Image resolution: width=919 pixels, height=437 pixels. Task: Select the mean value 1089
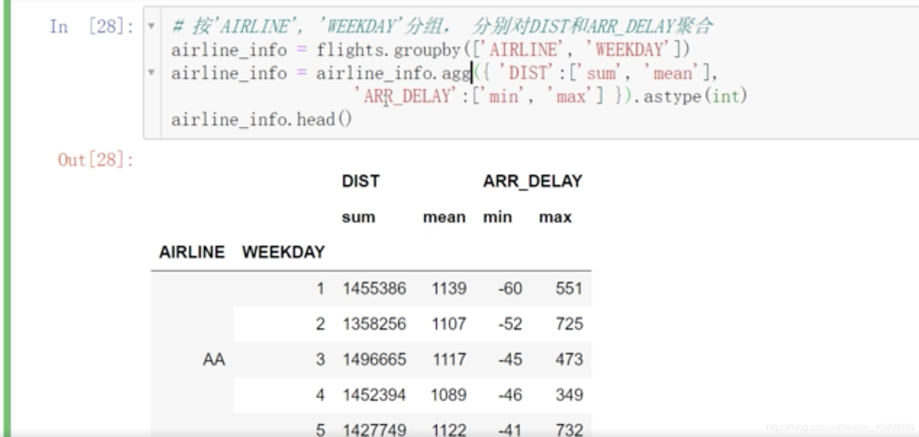click(449, 395)
